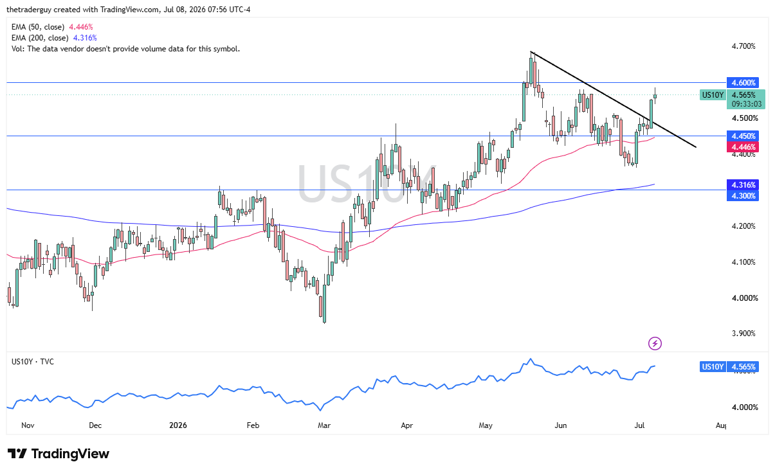The width and height of the screenshot is (775, 473).
Task: Click the 4.200% price axis label
Action: 743,226
